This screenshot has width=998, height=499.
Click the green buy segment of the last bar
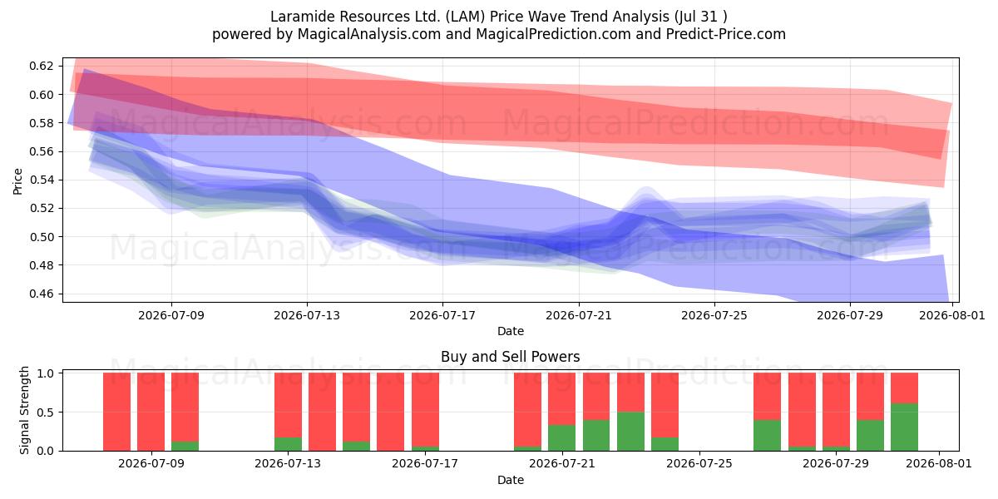point(904,427)
